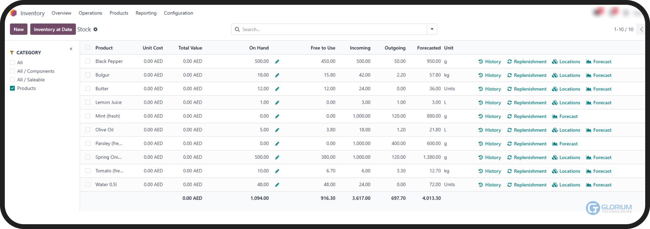Open the Configuration menu

coord(179,13)
